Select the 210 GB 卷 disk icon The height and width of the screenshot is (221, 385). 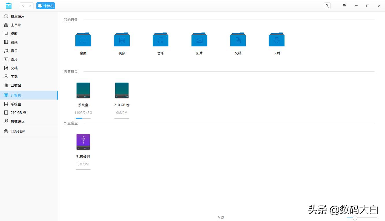pos(122,91)
